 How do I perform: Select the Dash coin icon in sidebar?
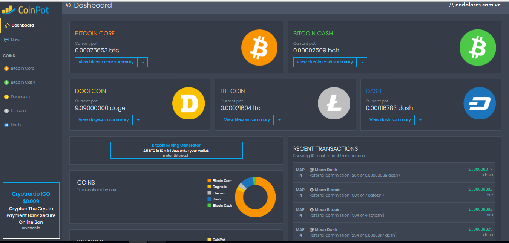(x=6, y=124)
